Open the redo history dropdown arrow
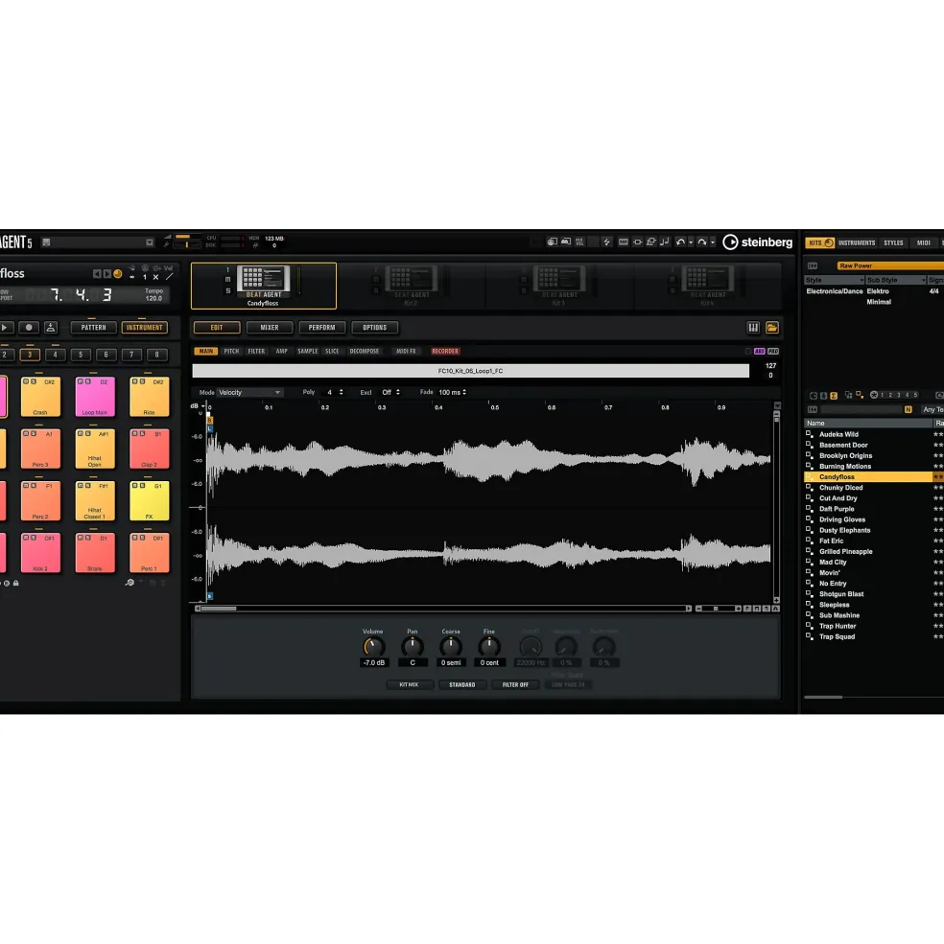The height and width of the screenshot is (944, 944). click(713, 242)
